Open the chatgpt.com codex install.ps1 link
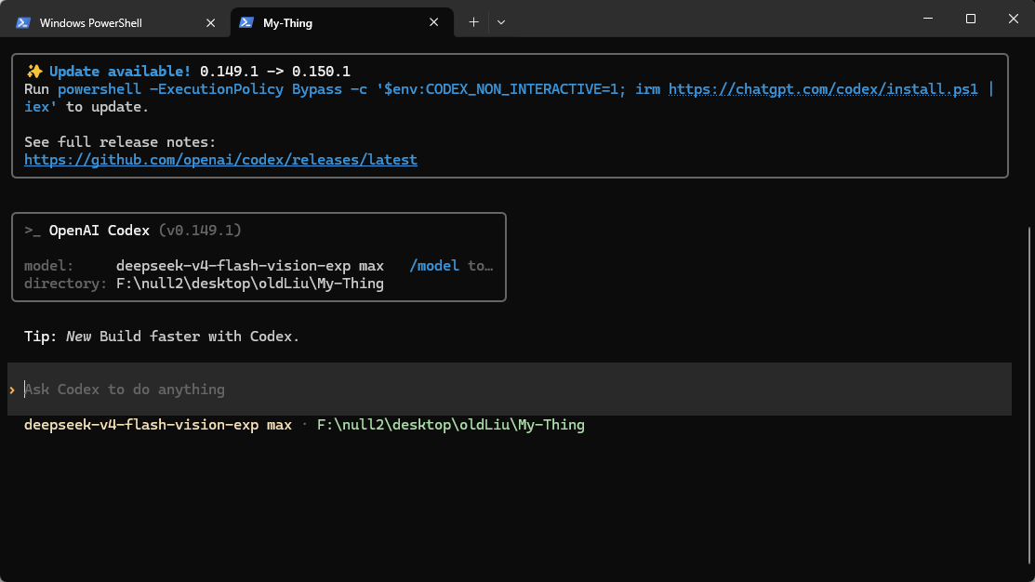The image size is (1035, 582). coord(823,89)
